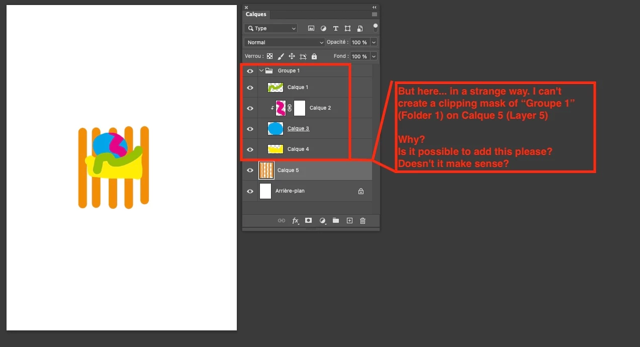Collapse the Groupe 1 chevron
The height and width of the screenshot is (347, 640).
pyautogui.click(x=261, y=71)
